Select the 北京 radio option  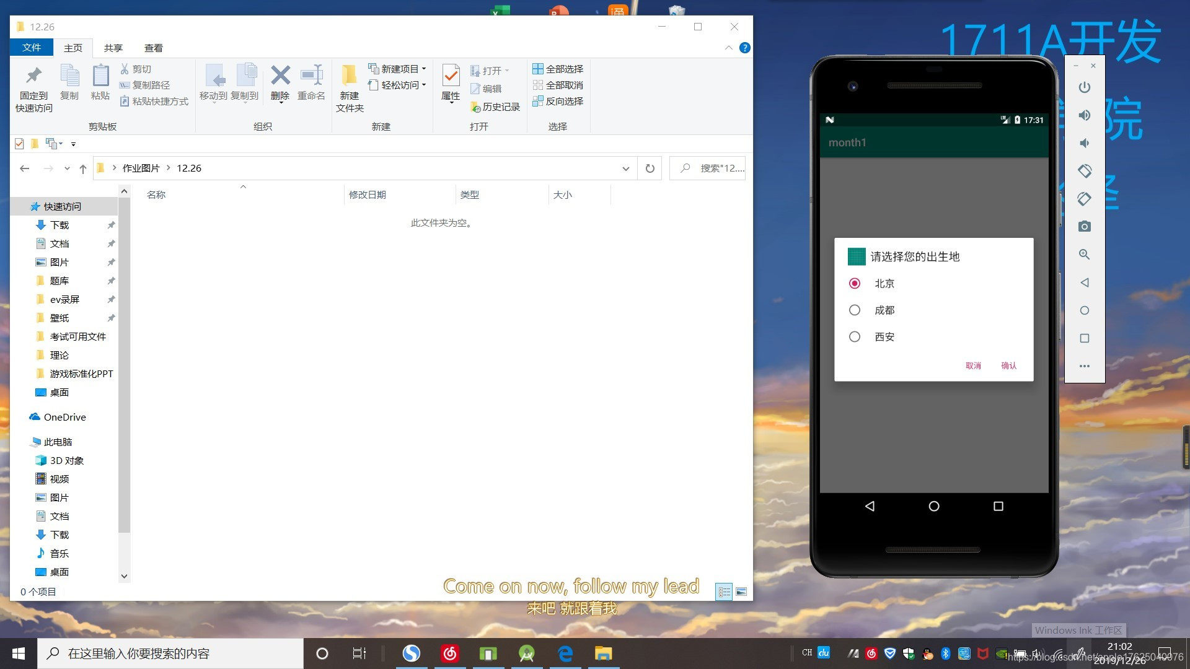(x=855, y=284)
